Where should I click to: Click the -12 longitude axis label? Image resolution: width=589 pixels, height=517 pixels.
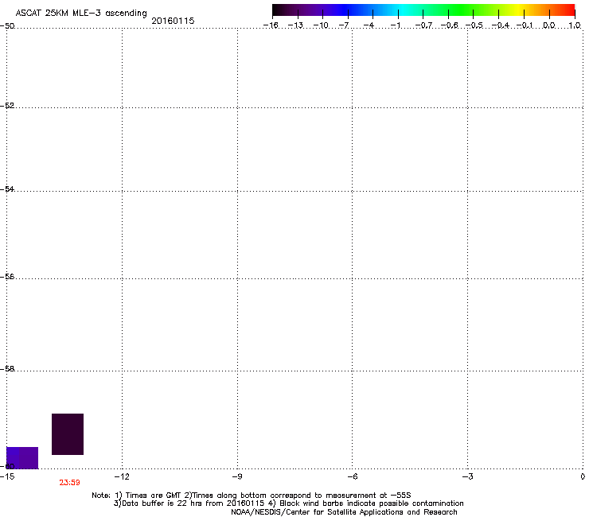click(122, 476)
